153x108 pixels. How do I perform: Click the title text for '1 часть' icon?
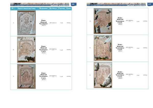(44, 50)
